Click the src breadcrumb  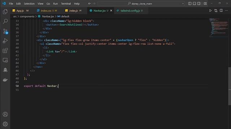(15, 16)
